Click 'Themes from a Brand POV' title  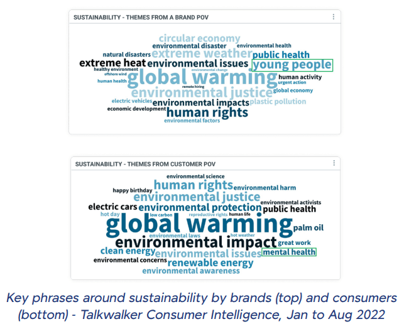(141, 17)
